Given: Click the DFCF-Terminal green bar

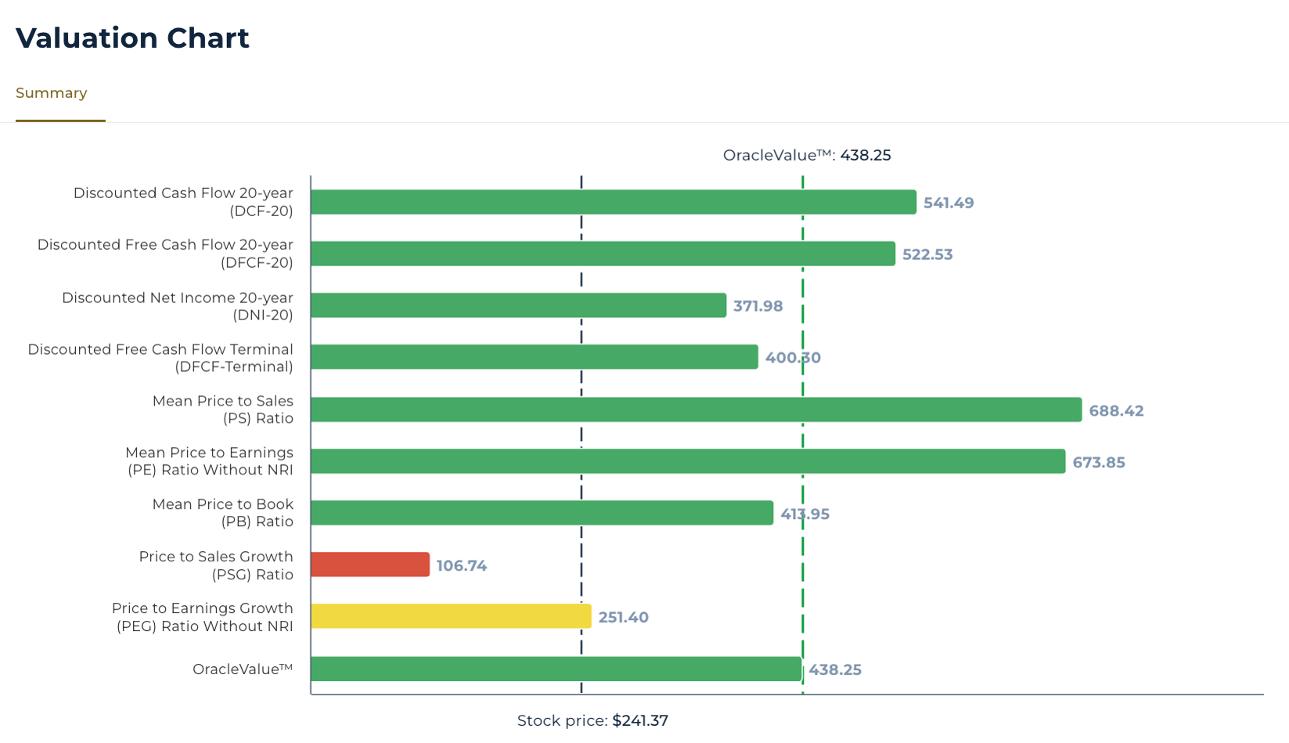Looking at the screenshot, I should tap(534, 357).
